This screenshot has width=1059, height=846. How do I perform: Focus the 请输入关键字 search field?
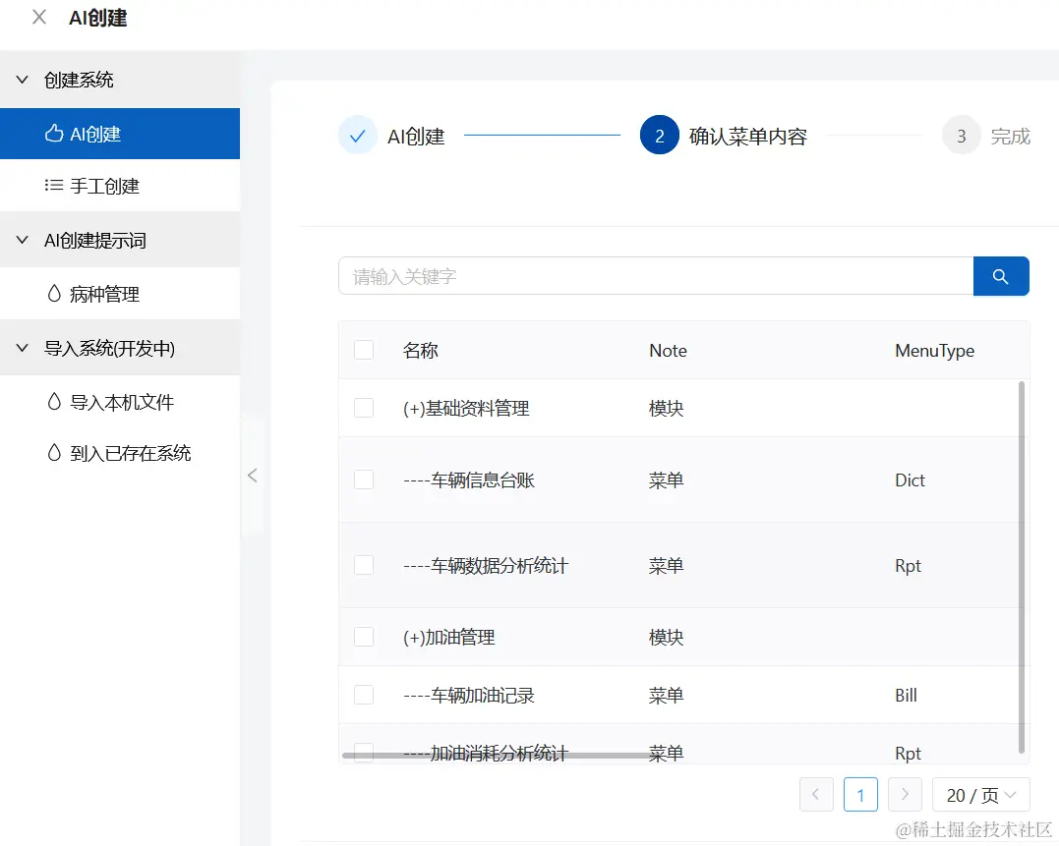tap(656, 276)
